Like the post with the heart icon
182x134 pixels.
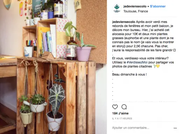click(115, 107)
